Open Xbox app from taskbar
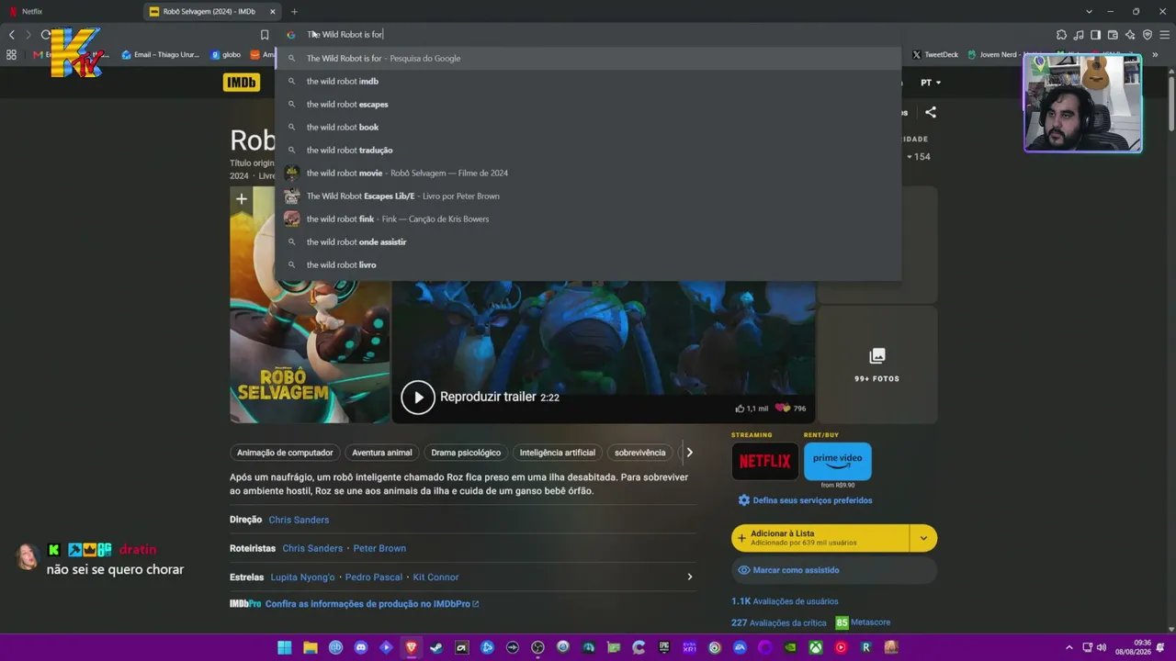Viewport: 1176px width, 661px height. (x=816, y=647)
